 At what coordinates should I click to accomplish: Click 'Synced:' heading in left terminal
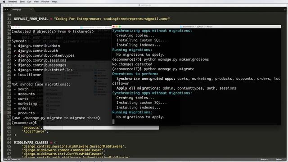[19, 41]
